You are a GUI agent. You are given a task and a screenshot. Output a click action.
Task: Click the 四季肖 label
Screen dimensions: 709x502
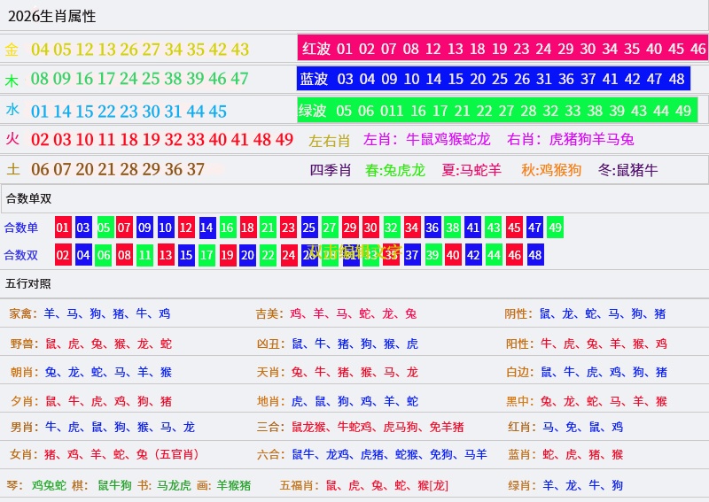330,170
